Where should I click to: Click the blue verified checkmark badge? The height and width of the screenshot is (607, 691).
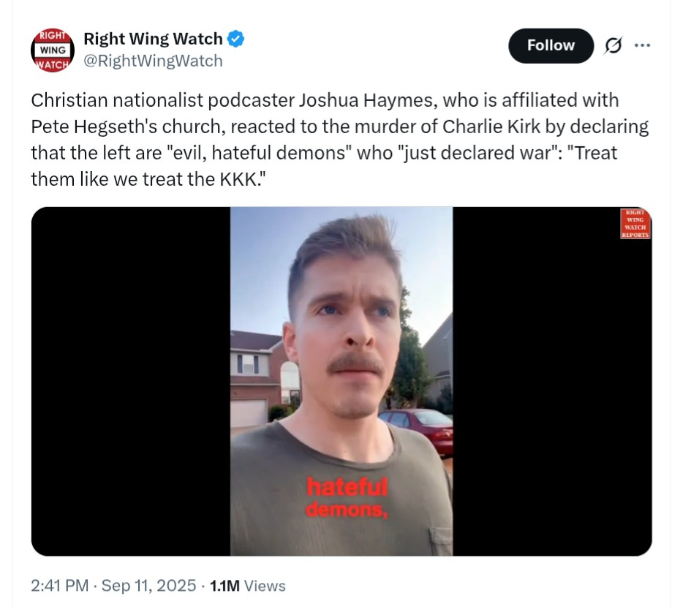click(x=235, y=39)
